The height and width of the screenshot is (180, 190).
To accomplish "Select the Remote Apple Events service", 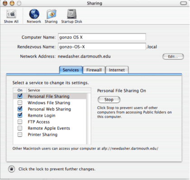I will pos(50,128).
